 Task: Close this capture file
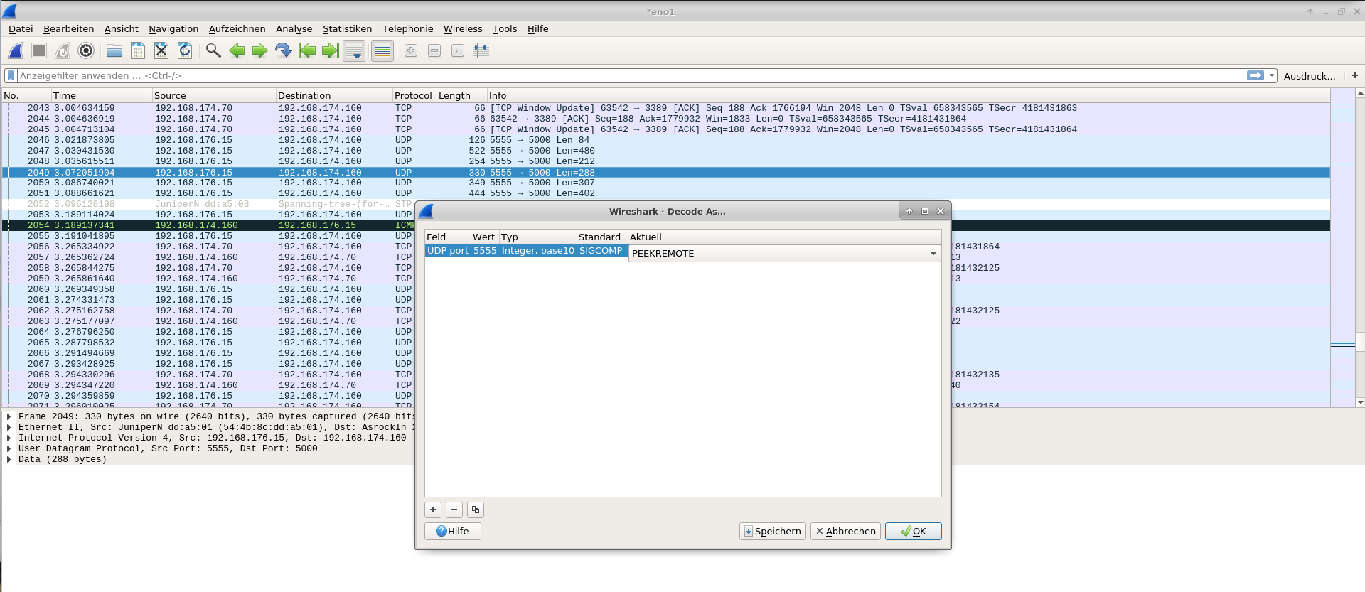[x=161, y=50]
